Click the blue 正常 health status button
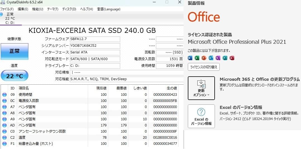Screen dimensions: 301x149 (15, 52)
